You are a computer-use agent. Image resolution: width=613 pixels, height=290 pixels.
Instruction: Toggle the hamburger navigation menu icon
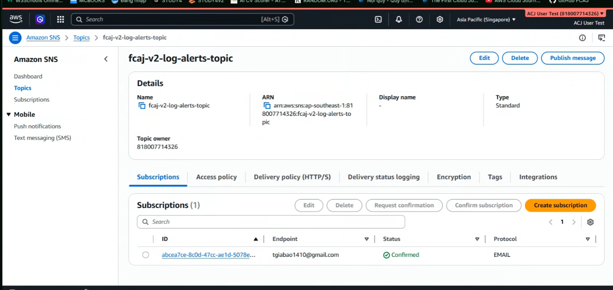tap(15, 38)
